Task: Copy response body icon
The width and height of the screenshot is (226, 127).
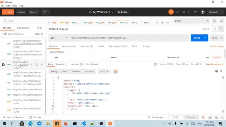Action: 216,71
